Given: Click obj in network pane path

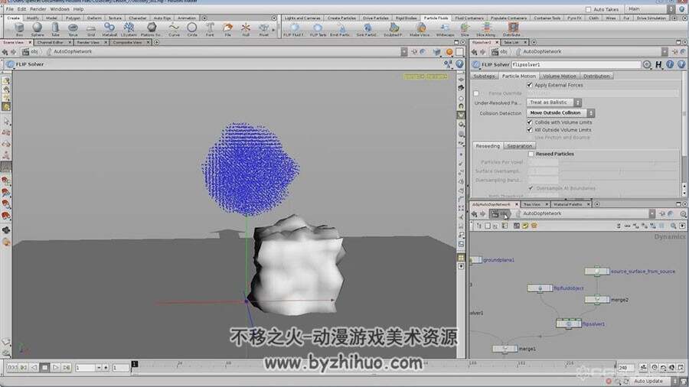Looking at the screenshot, I should tap(500, 213).
